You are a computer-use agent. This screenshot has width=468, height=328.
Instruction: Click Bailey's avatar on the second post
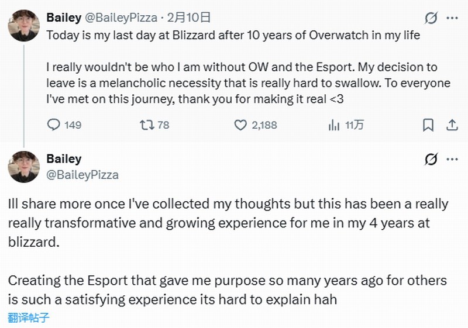pyautogui.click(x=23, y=167)
